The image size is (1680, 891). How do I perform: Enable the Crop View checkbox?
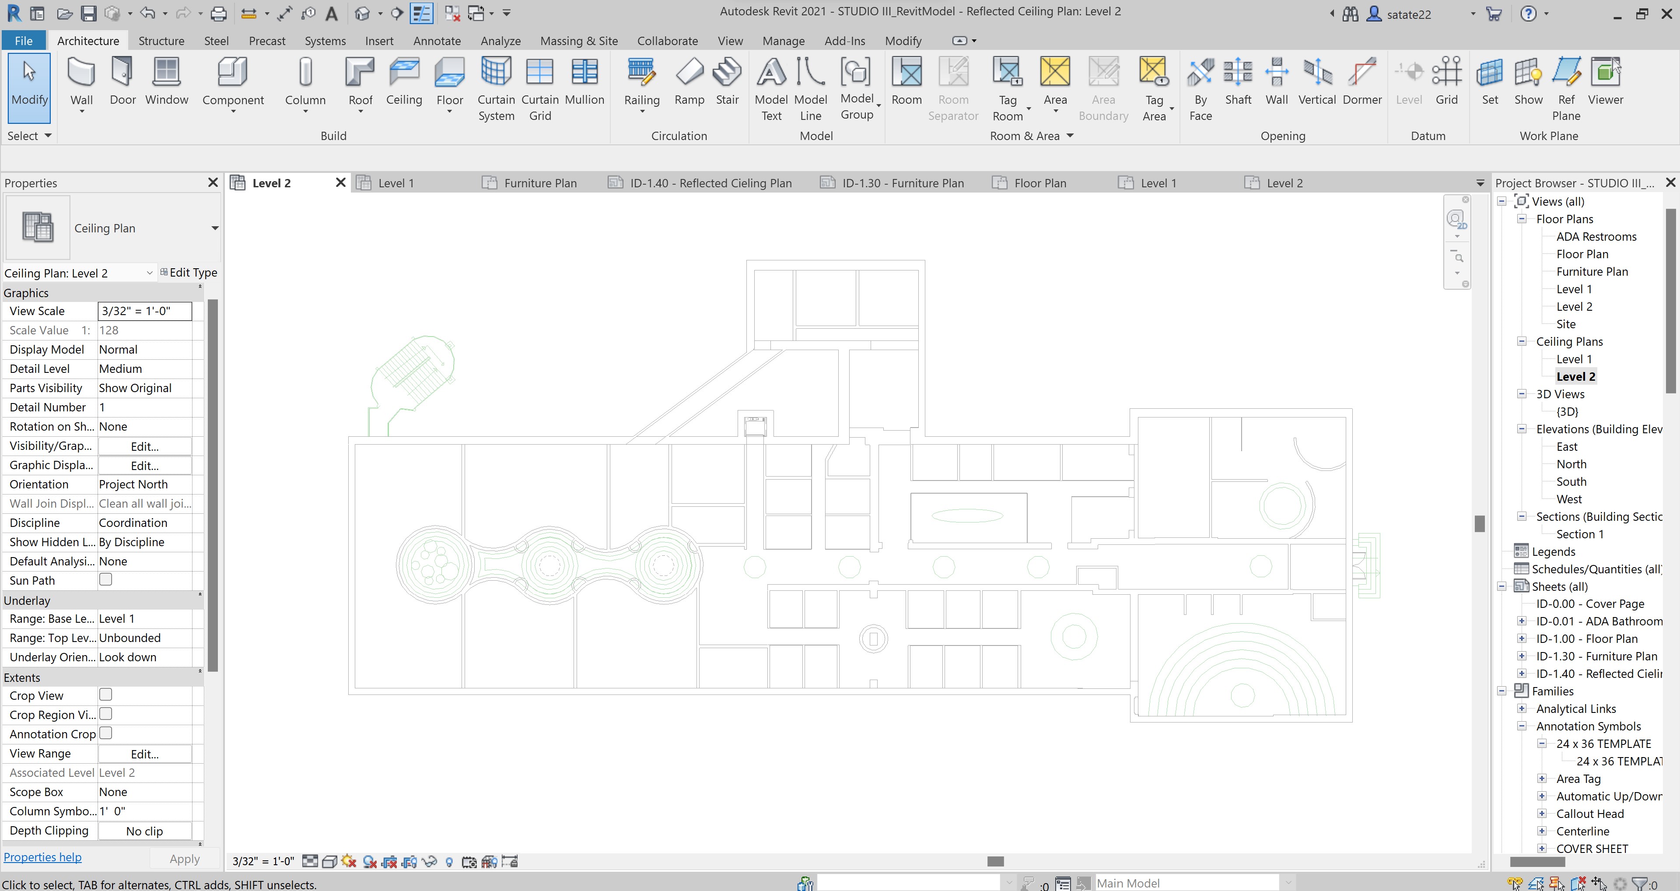coord(105,695)
